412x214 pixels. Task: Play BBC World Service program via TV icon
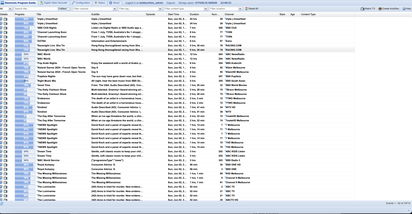point(6,160)
